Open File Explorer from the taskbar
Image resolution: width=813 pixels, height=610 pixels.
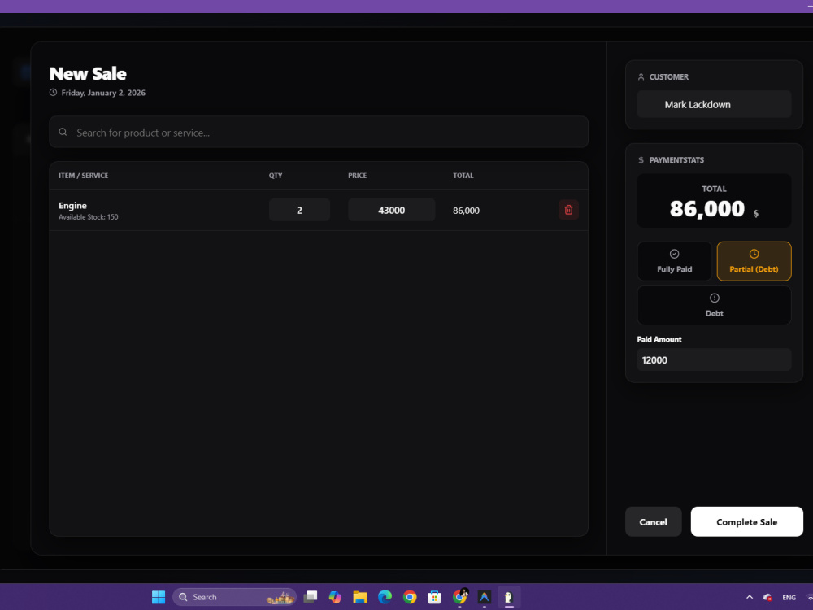point(360,597)
